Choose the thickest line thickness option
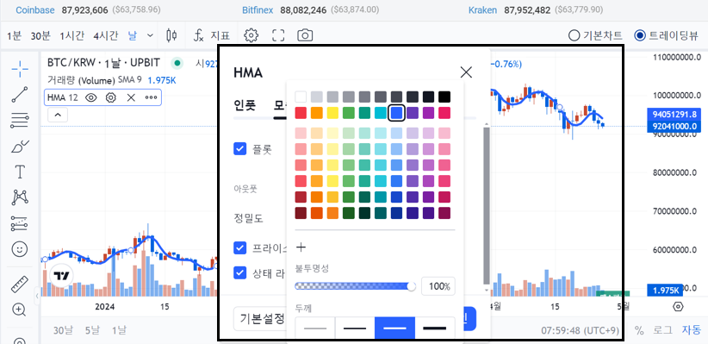 [x=435, y=328]
